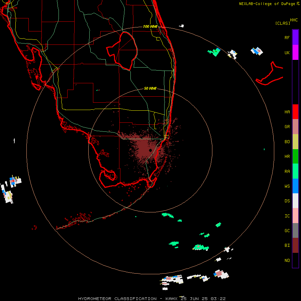The width and height of the screenshot is (301, 301).
Task: Select the IC pink legend swatch
Action: [x=295, y=216]
